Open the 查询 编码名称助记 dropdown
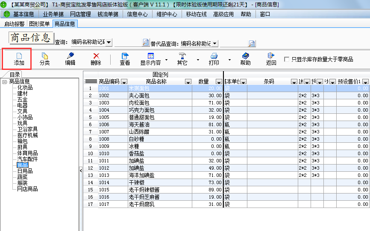The width and height of the screenshot is (370, 231). [x=109, y=42]
